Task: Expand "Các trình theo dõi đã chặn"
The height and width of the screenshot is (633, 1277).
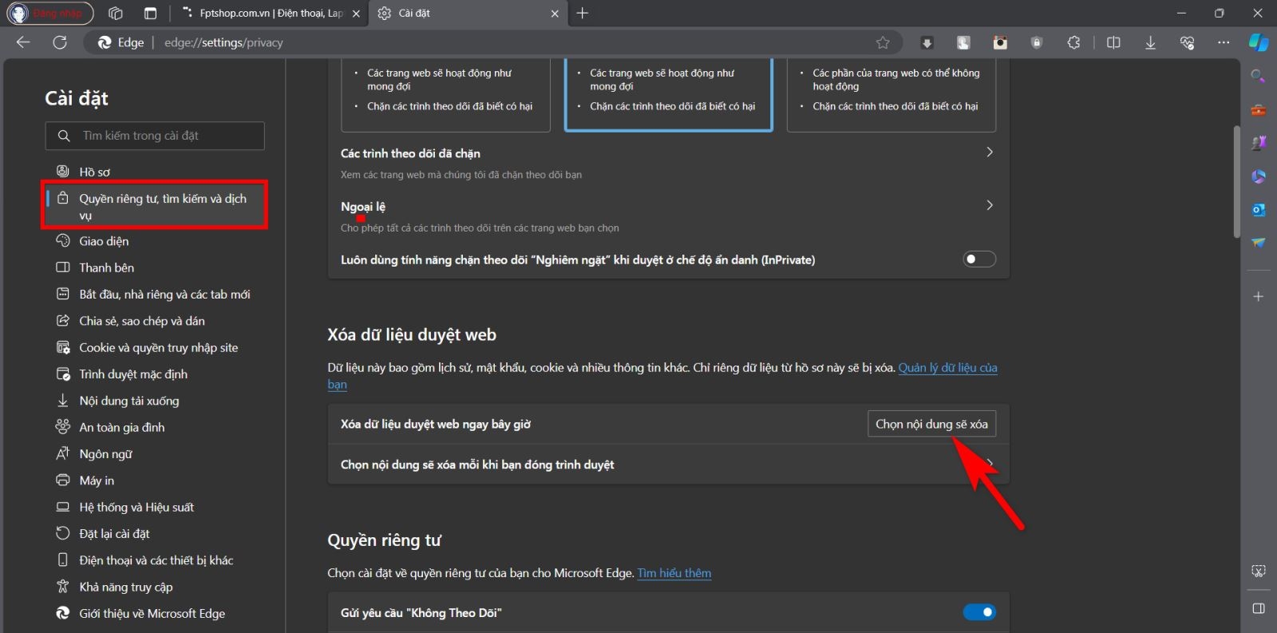Action: click(x=989, y=152)
